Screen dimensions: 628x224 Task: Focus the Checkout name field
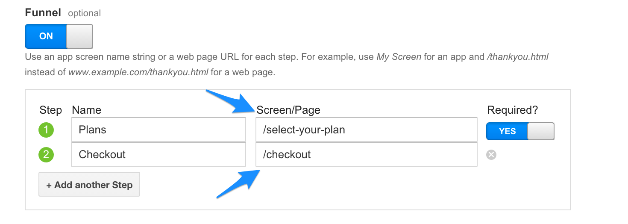tap(158, 155)
